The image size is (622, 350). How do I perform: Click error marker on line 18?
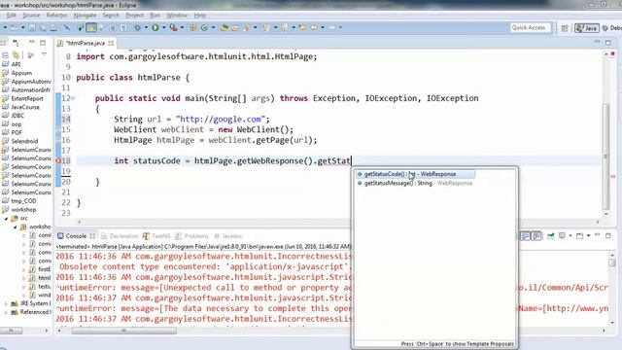[58, 160]
